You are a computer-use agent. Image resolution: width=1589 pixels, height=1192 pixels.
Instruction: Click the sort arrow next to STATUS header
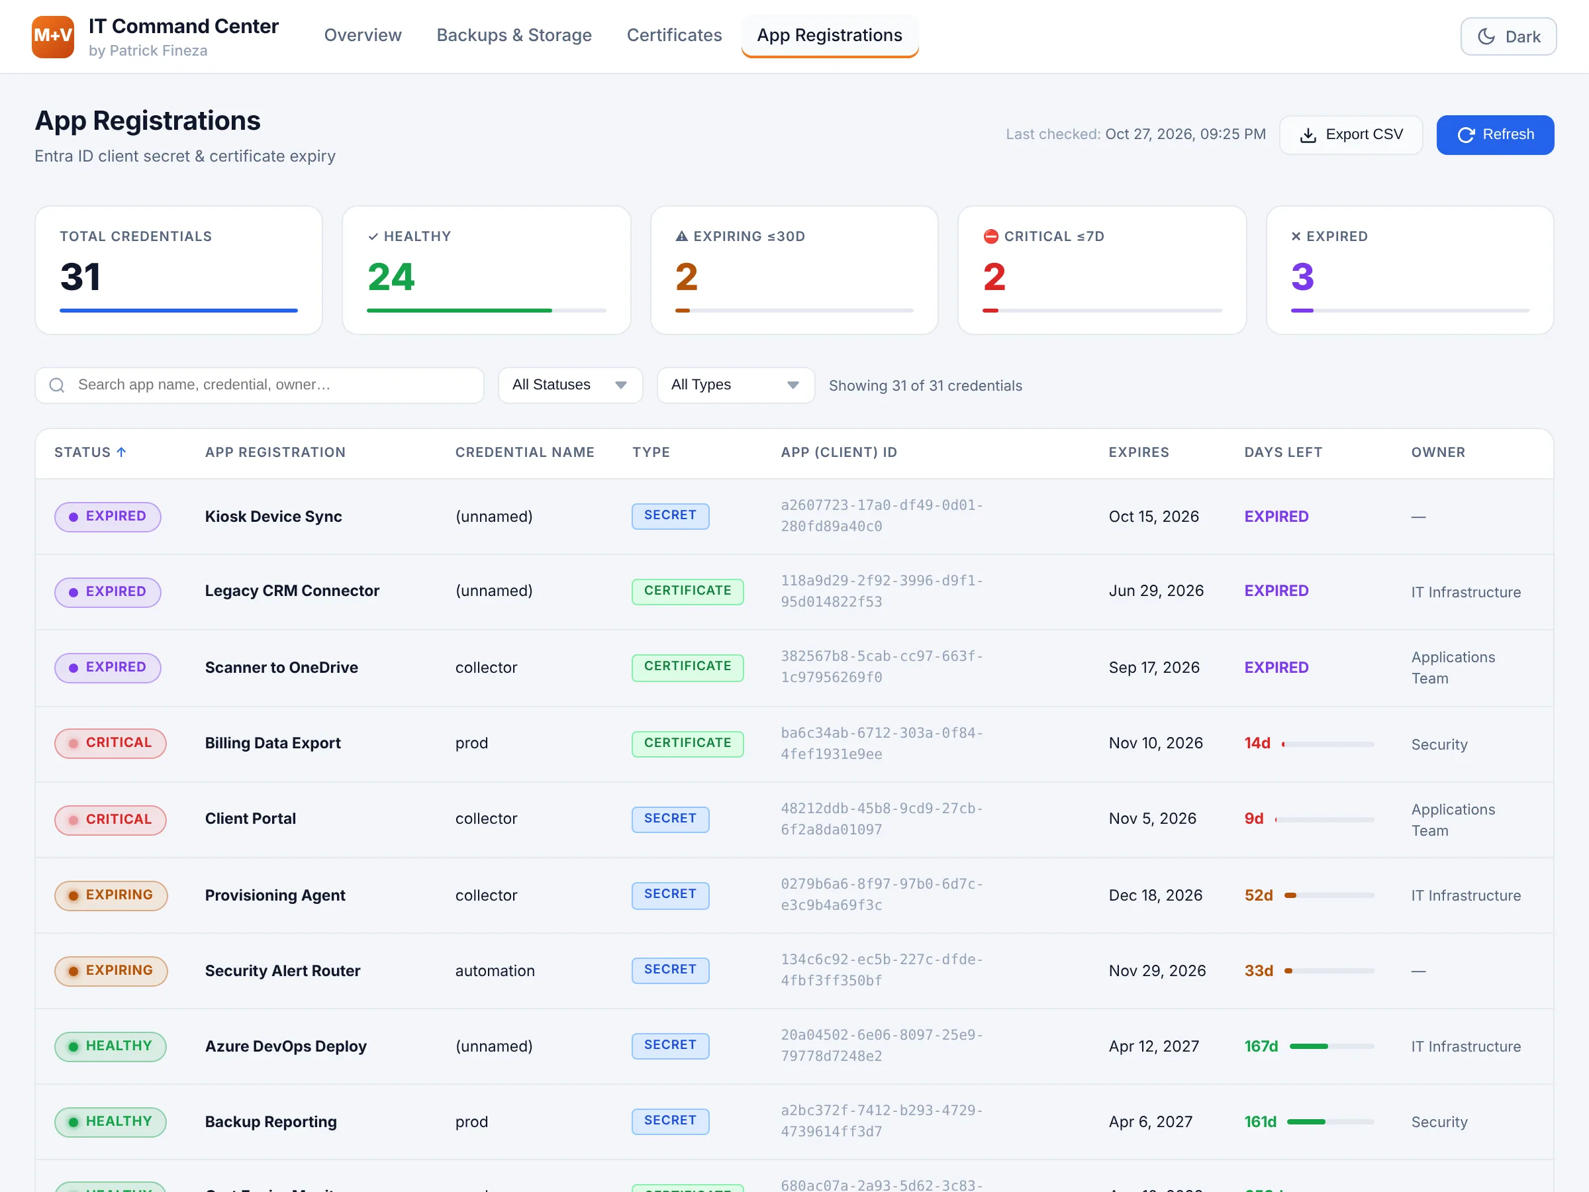coord(121,452)
